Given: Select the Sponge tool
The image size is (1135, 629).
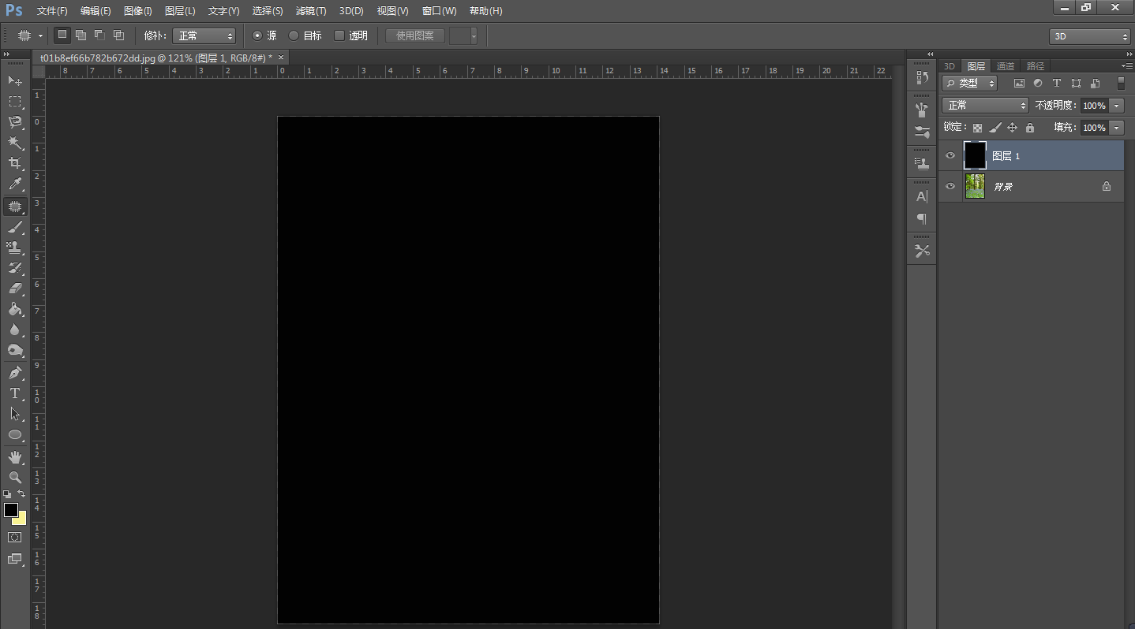Looking at the screenshot, I should click(15, 350).
